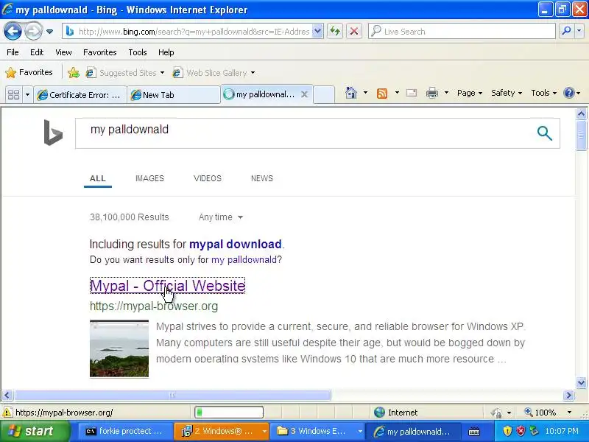Click the Bing logo
Image resolution: width=589 pixels, height=442 pixels.
pyautogui.click(x=53, y=133)
